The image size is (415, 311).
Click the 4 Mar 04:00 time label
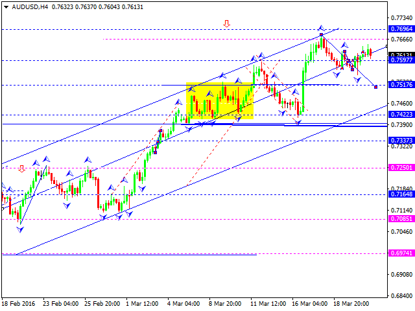pos(184,304)
